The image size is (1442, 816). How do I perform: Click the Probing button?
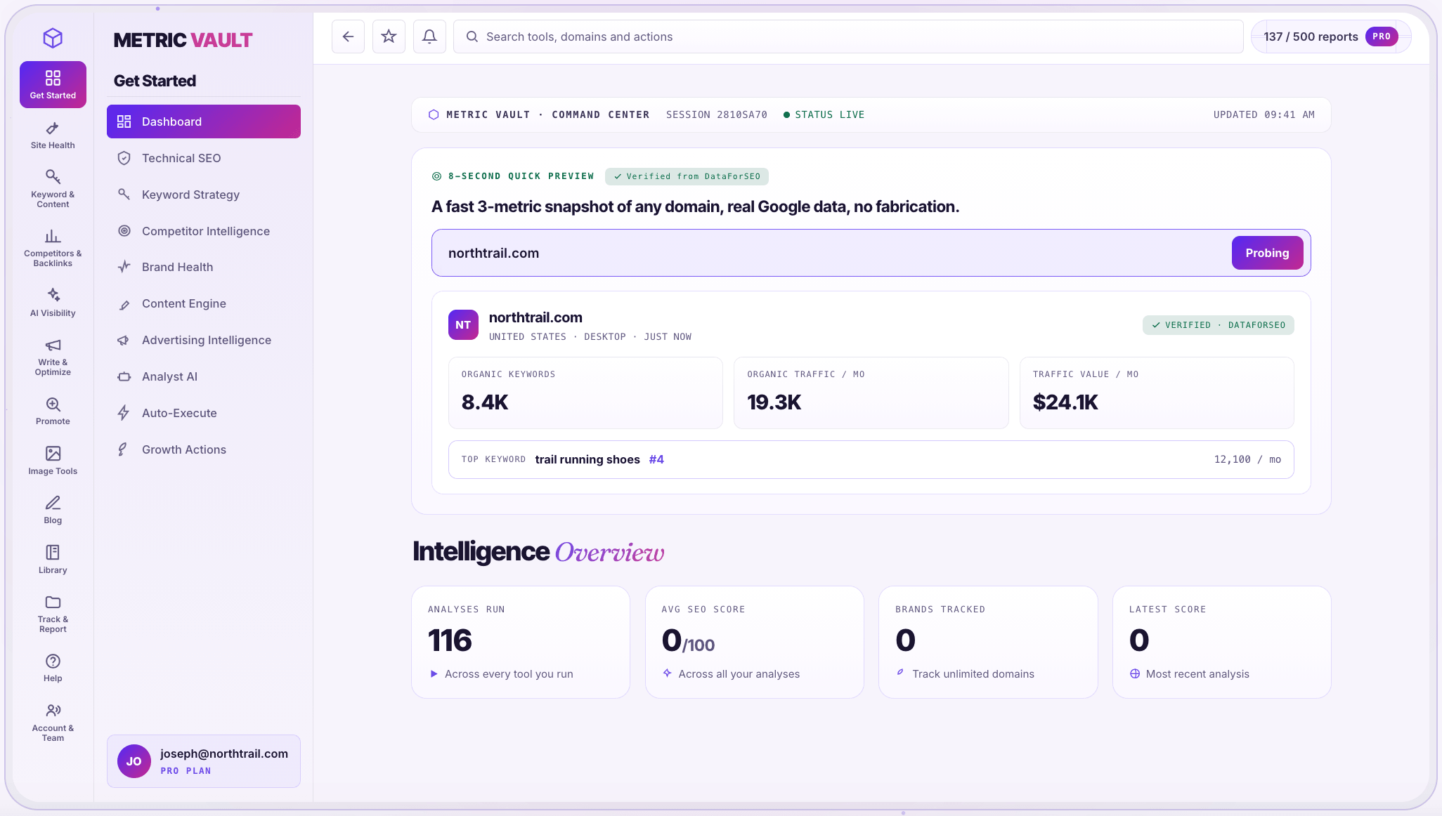coord(1267,253)
